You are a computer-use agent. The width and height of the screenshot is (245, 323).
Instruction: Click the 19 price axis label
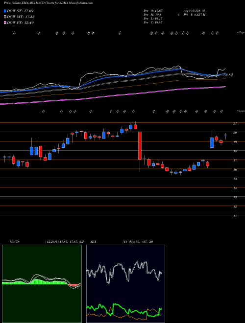pyautogui.click(x=235, y=142)
